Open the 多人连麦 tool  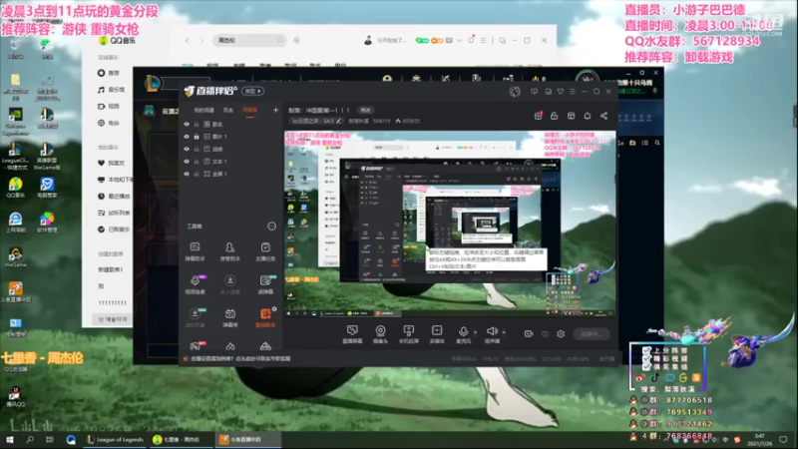[x=230, y=284]
